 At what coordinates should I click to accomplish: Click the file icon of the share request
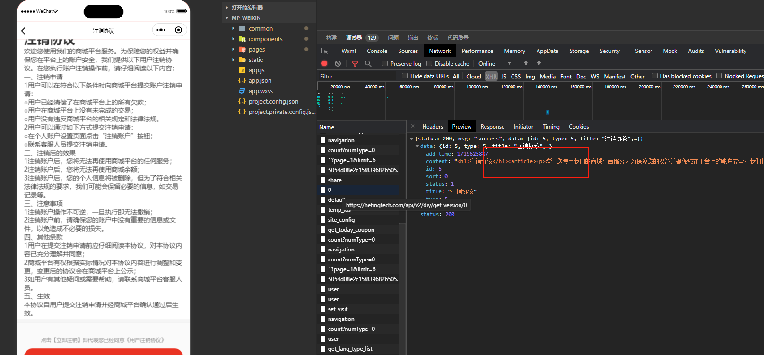[323, 180]
